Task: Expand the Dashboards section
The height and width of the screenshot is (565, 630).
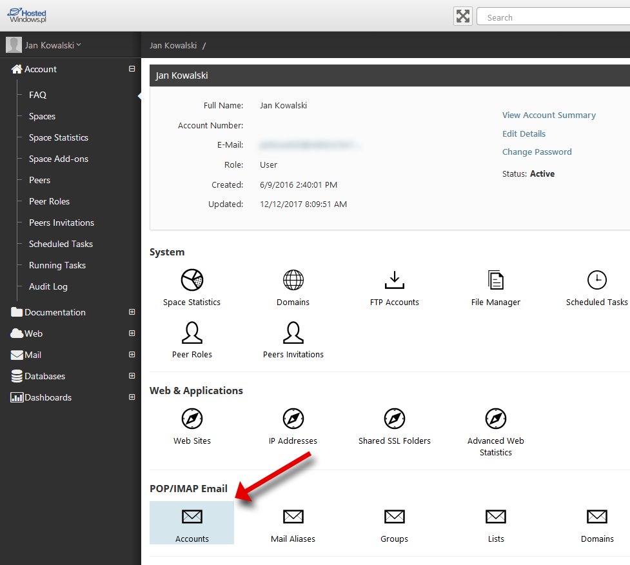Action: tap(132, 397)
